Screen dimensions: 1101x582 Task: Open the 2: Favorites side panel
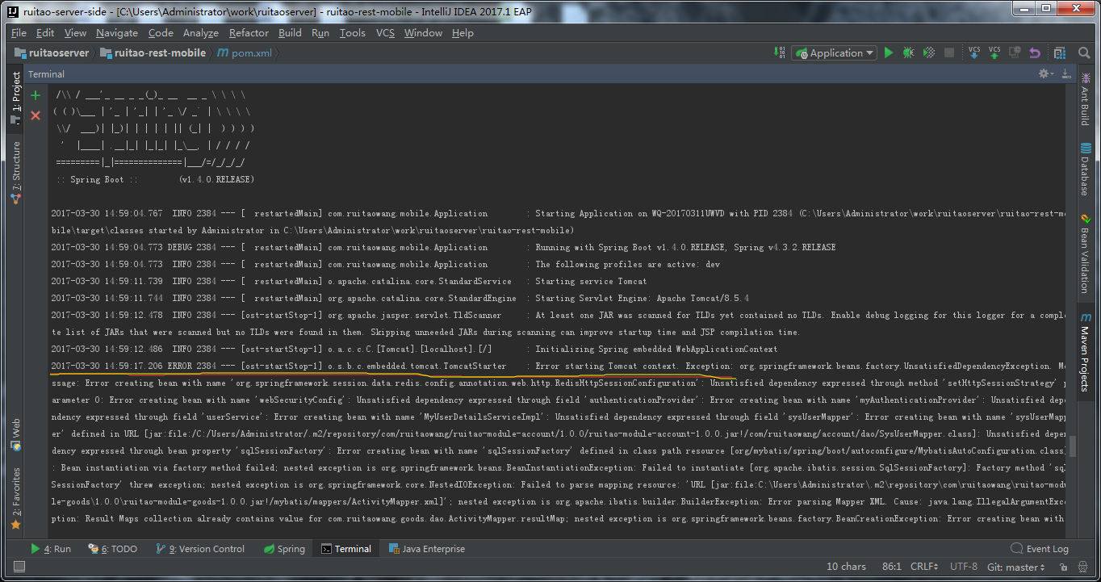point(15,498)
